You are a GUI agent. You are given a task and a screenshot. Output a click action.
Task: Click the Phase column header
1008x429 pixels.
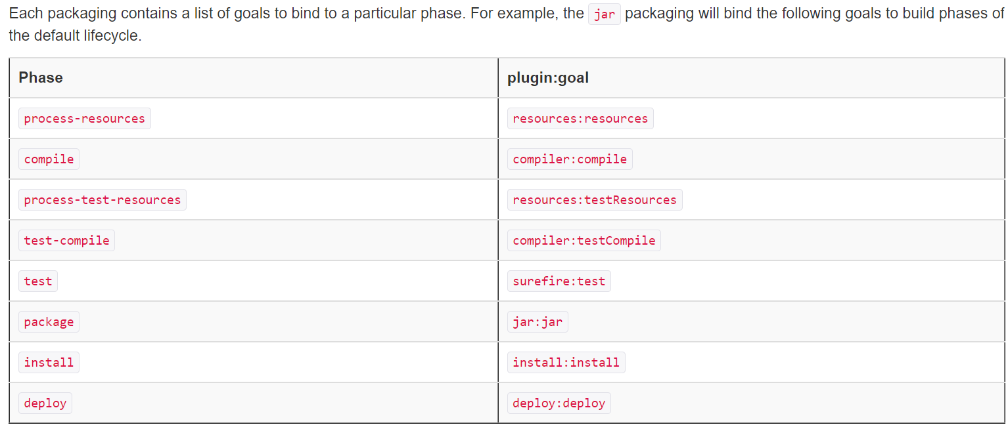coord(41,78)
